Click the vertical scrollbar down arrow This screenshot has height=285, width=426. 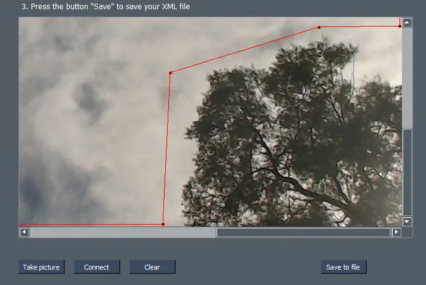(407, 221)
